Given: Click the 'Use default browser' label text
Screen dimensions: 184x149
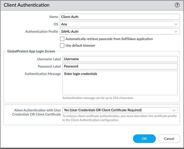Looking at the screenshot, I should (80, 45).
